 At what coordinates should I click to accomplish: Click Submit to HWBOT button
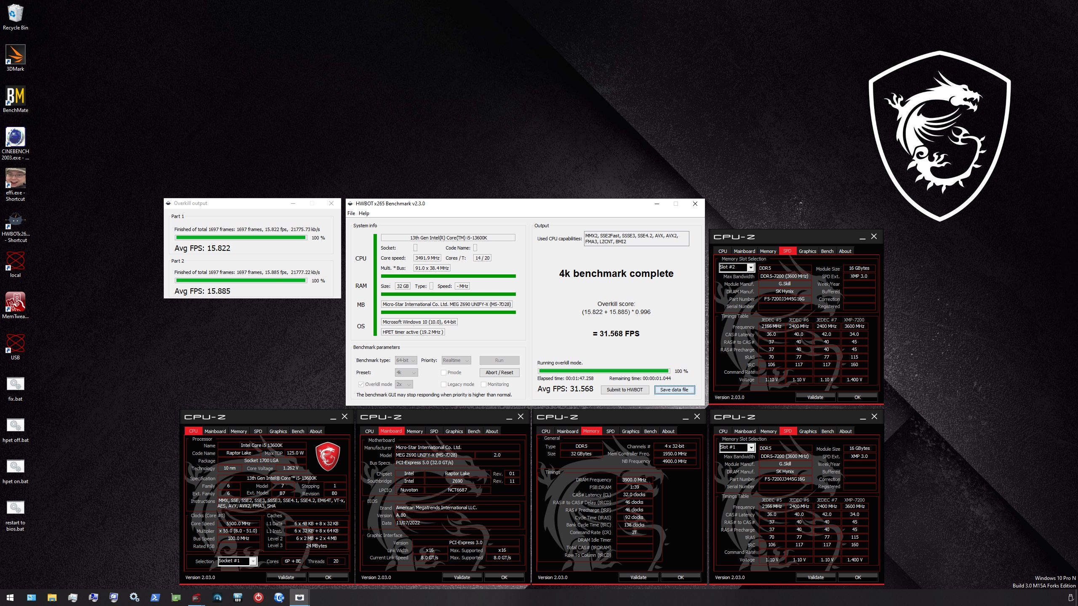624,390
